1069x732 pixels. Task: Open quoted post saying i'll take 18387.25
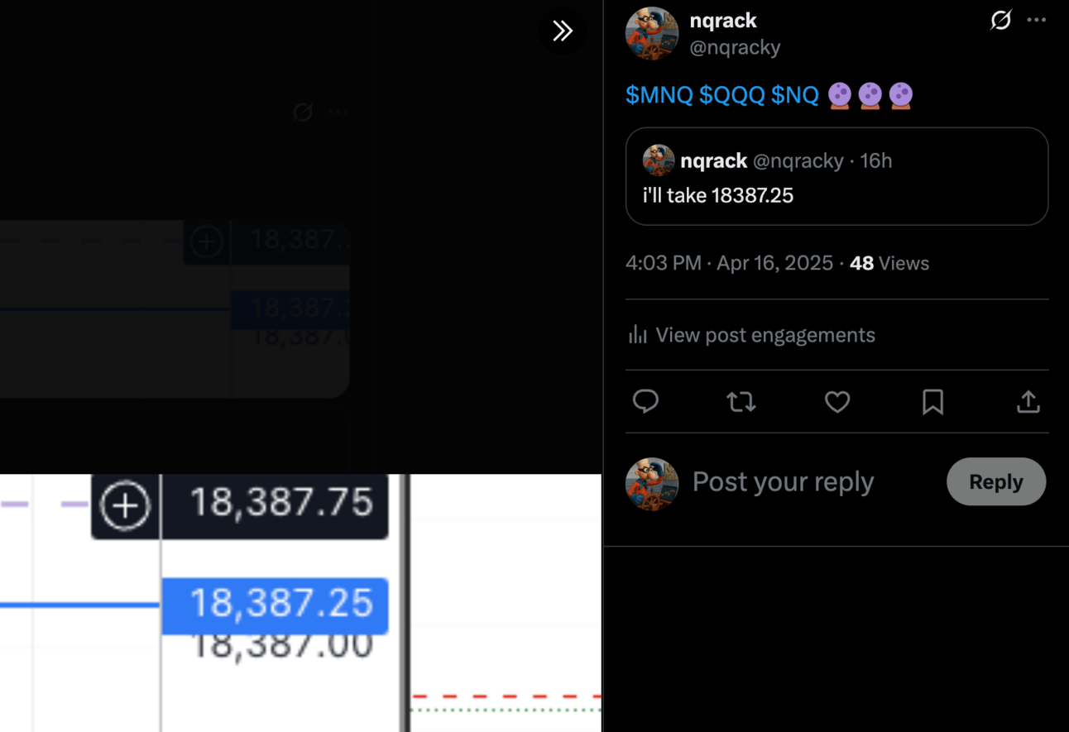(x=837, y=176)
